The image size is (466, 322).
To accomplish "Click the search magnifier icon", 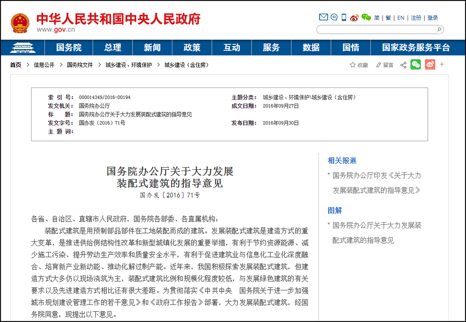I will (x=439, y=29).
